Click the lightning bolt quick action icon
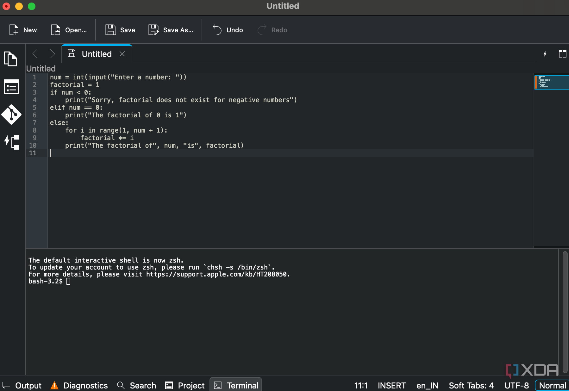 click(545, 54)
